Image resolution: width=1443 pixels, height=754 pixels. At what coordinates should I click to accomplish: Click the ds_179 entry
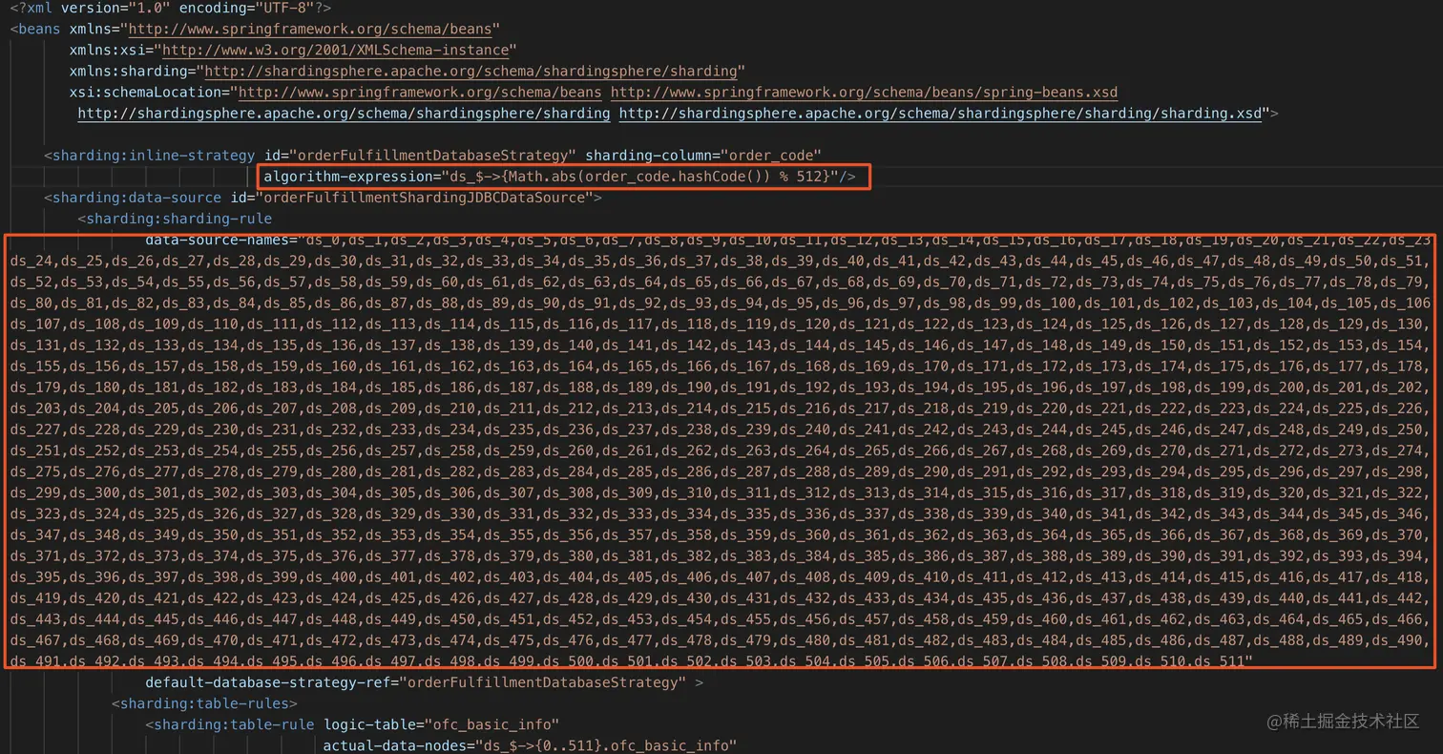(x=35, y=387)
